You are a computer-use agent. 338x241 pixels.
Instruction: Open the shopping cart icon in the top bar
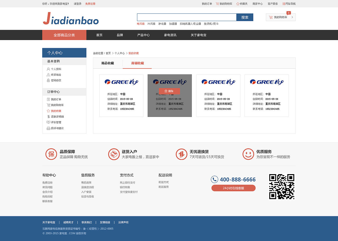tap(217, 4)
